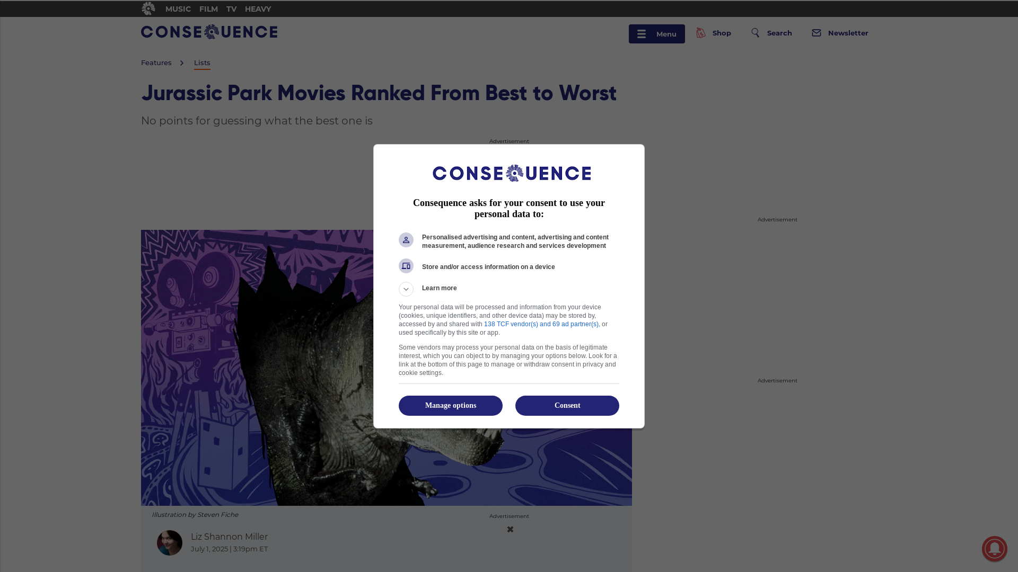Click the Search magnifier icon
Screen dimensions: 1018x572
tap(756, 33)
